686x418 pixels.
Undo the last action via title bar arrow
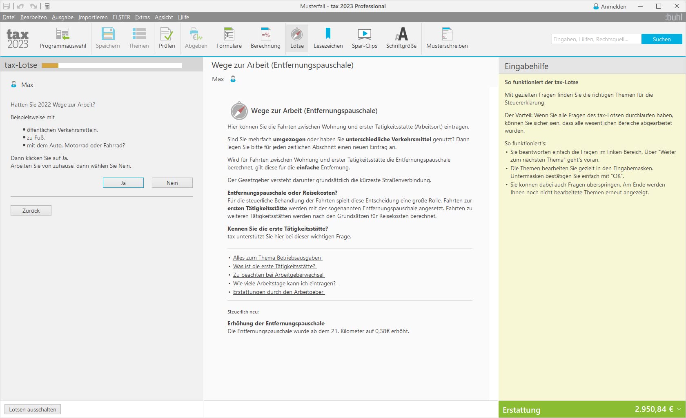click(x=20, y=6)
